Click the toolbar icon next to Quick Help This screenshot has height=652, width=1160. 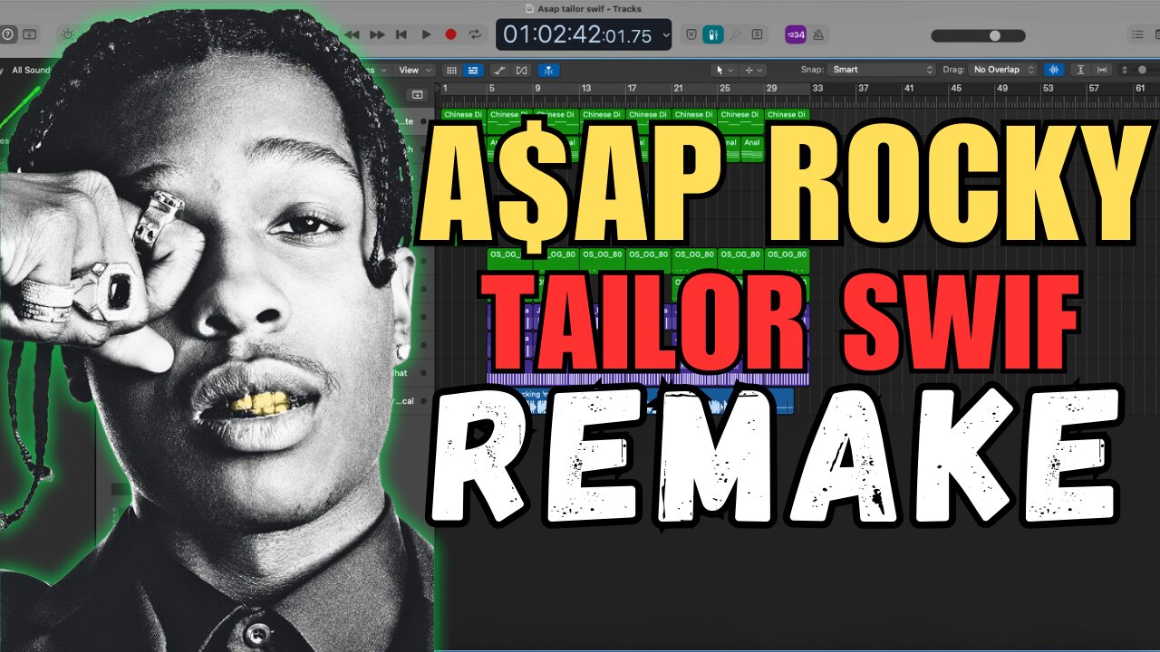point(30,34)
